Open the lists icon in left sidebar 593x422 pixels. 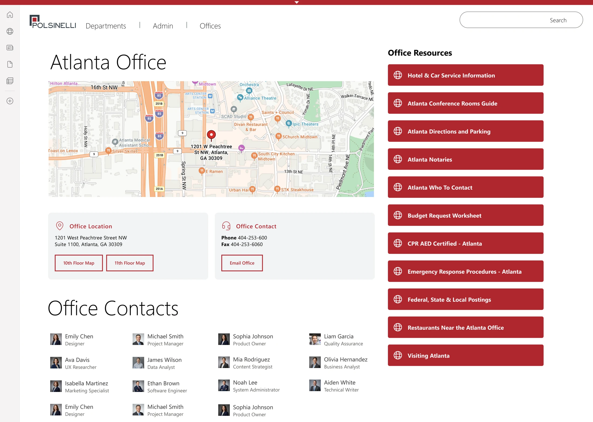[10, 81]
